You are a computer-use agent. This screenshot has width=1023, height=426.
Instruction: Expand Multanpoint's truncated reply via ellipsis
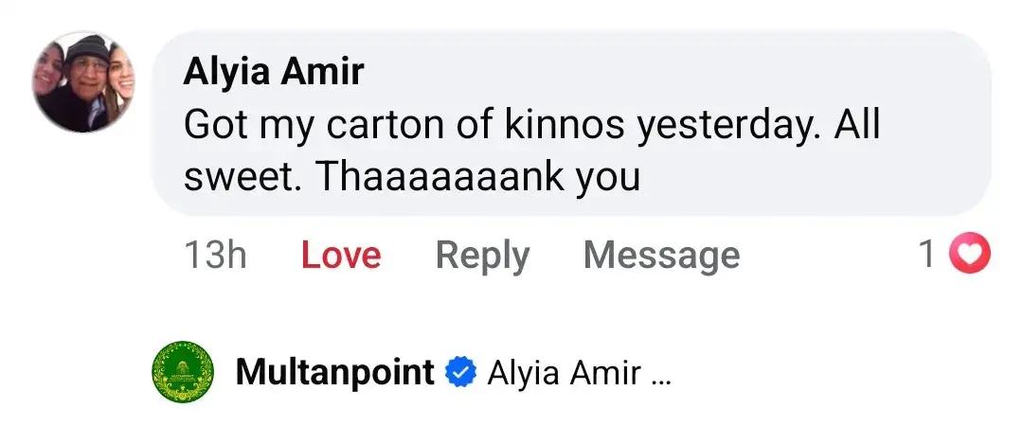tap(661, 375)
